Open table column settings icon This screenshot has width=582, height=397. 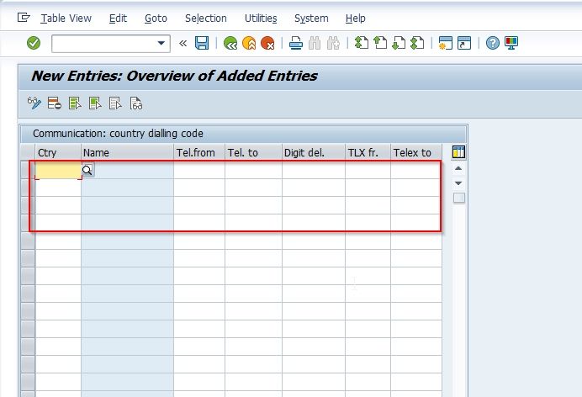click(x=458, y=152)
